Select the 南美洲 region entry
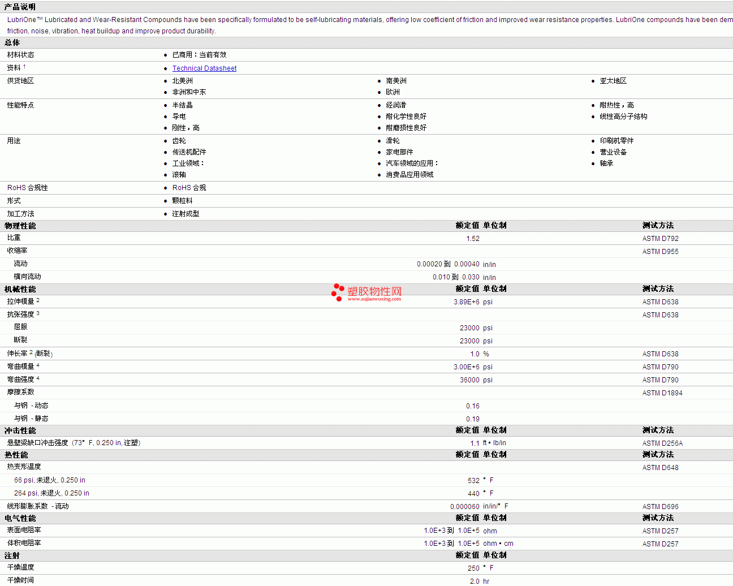Screen dimensions: 733x586 click(396, 81)
